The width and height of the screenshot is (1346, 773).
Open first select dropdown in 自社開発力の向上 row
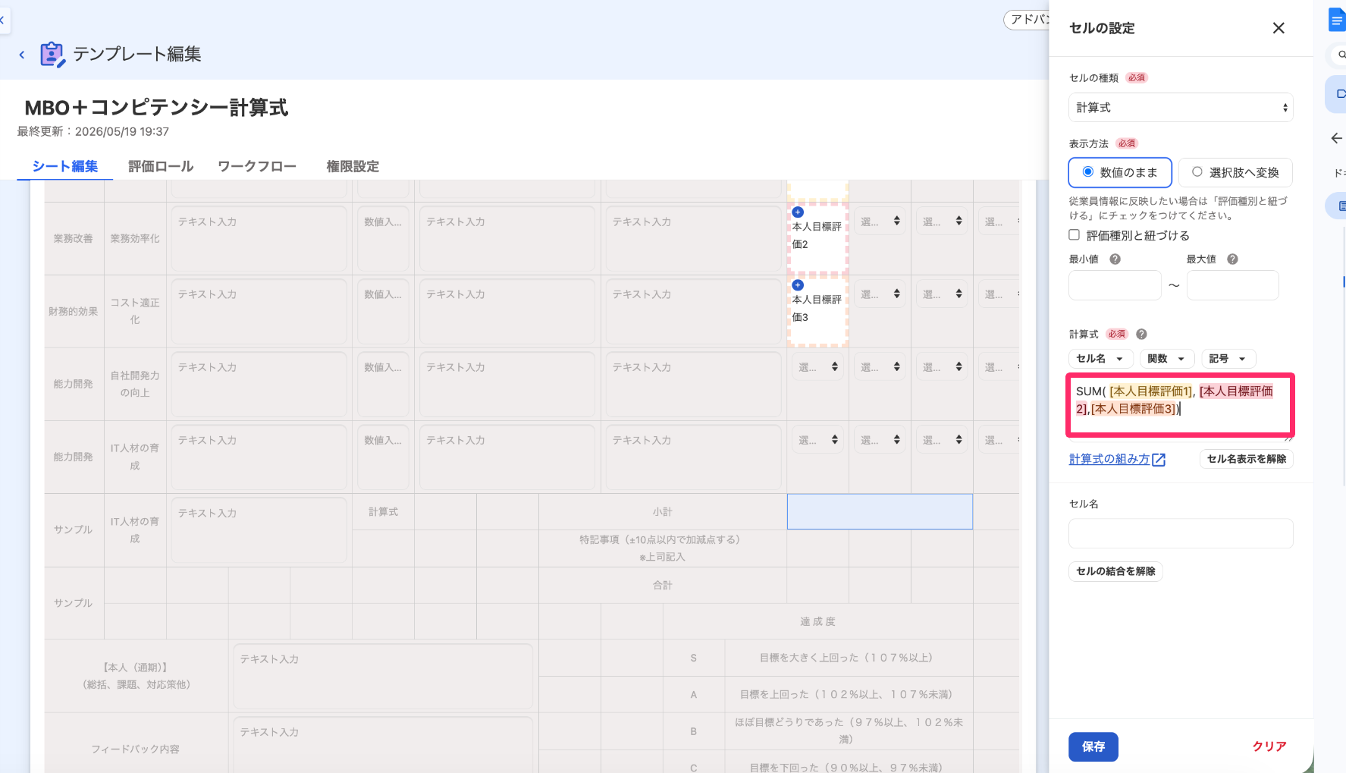click(818, 367)
